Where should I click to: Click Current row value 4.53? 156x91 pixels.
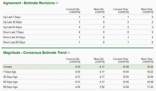pyautogui.click(x=78, y=67)
